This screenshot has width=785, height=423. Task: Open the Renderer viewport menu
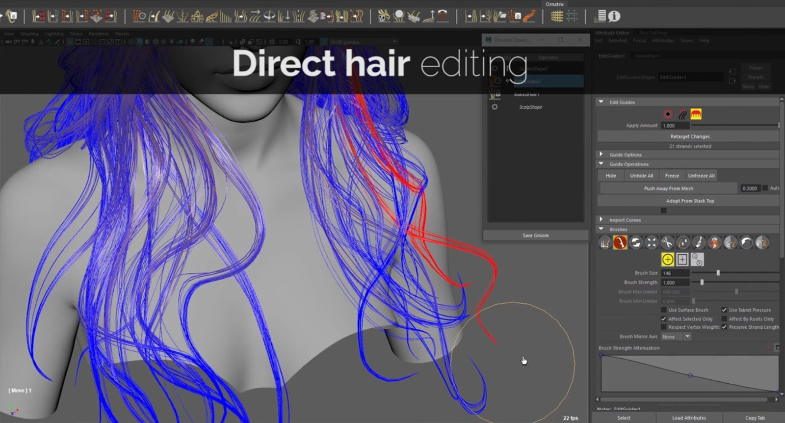99,34
